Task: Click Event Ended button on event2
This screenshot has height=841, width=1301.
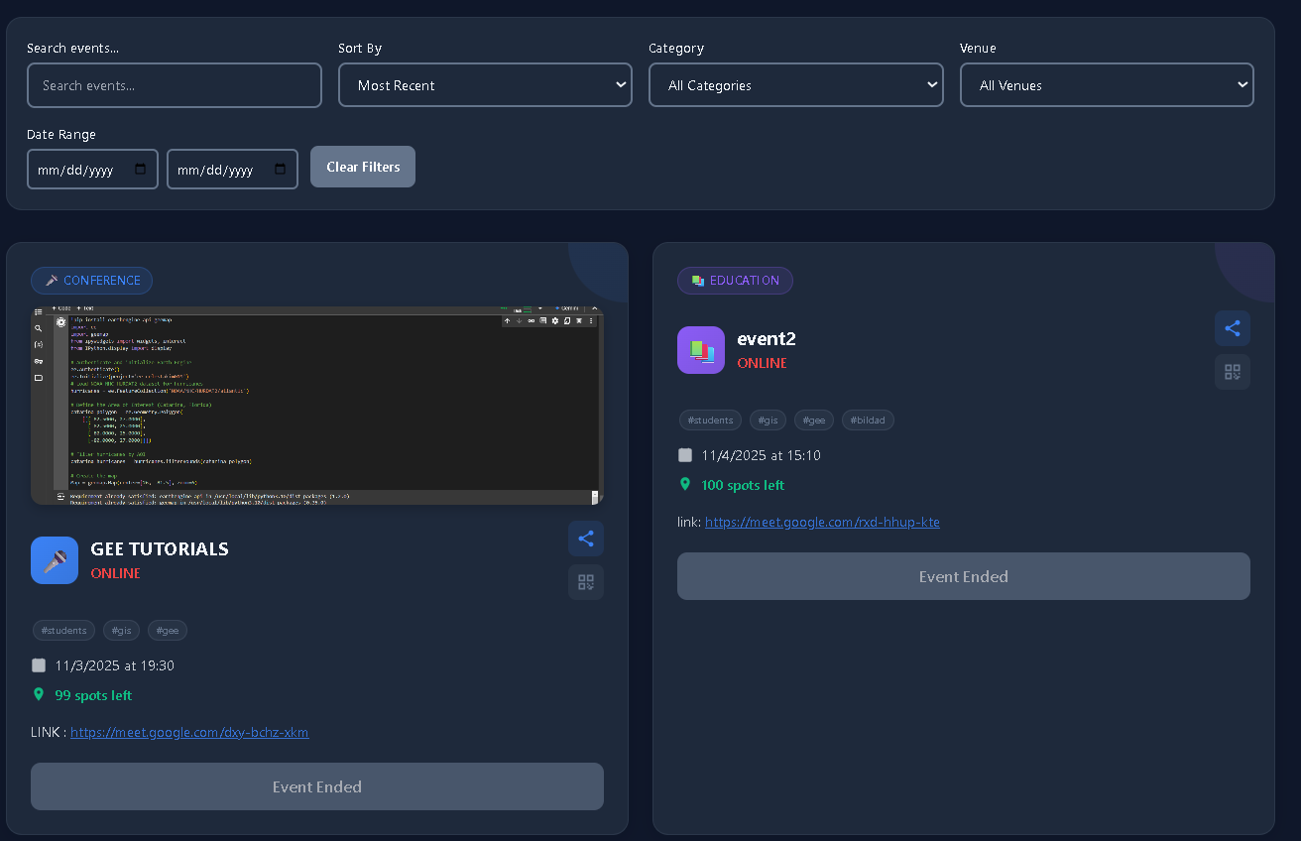Action: coord(964,576)
